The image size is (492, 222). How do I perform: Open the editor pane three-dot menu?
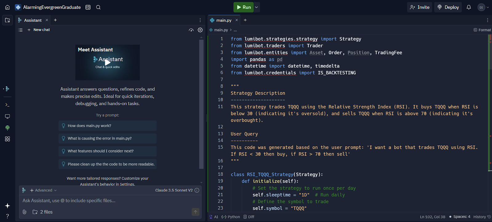coord(487,20)
